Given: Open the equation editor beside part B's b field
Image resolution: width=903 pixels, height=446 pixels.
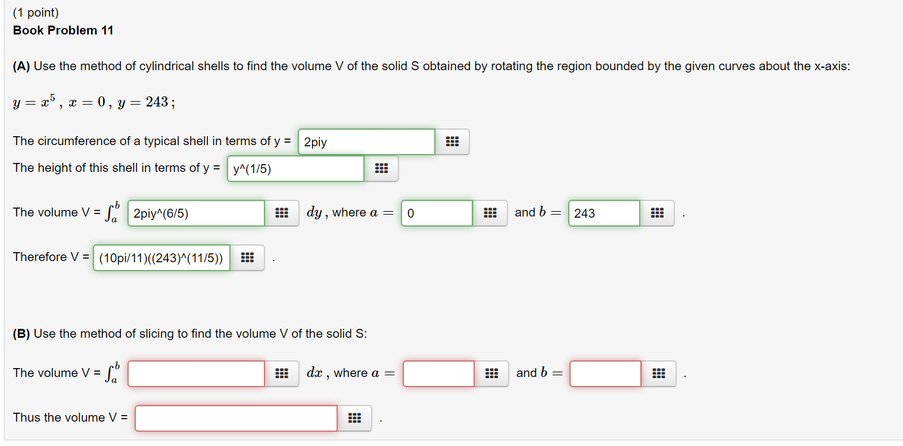Looking at the screenshot, I should (658, 373).
